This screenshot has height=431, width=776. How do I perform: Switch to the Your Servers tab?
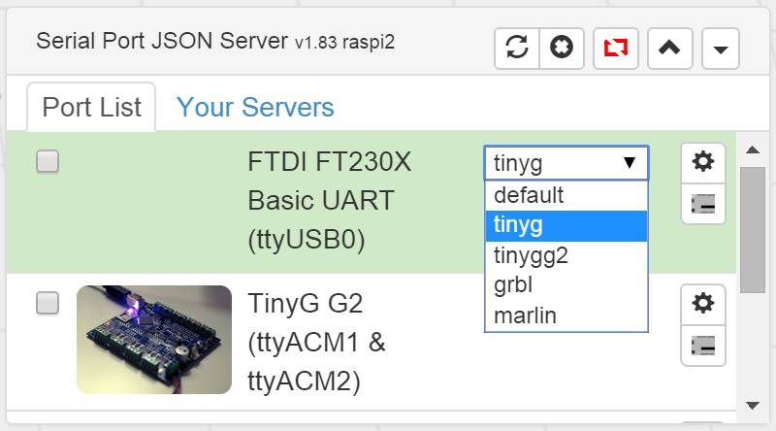[255, 107]
